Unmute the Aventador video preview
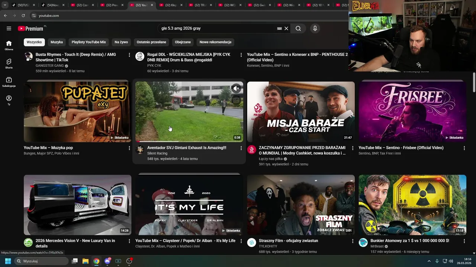The width and height of the screenshot is (476, 267). coord(236,88)
